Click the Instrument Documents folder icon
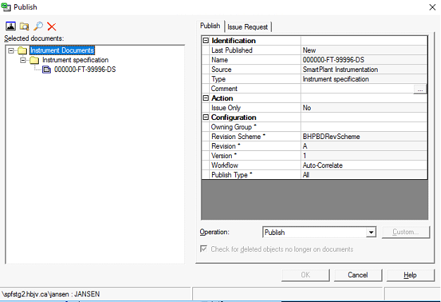The width and height of the screenshot is (441, 302). pyautogui.click(x=22, y=50)
